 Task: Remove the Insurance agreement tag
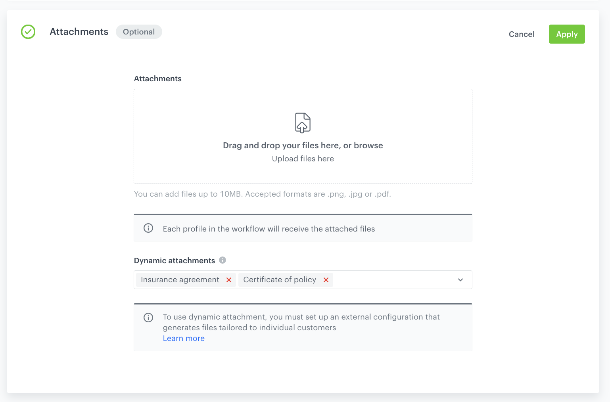[x=229, y=280]
